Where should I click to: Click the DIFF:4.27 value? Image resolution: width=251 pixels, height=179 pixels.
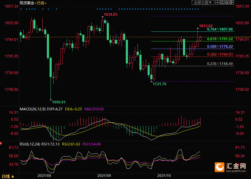(x=55, y=109)
